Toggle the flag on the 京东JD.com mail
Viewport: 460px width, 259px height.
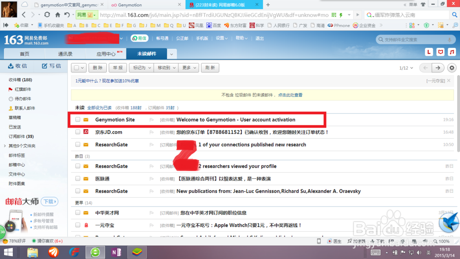click(151, 132)
